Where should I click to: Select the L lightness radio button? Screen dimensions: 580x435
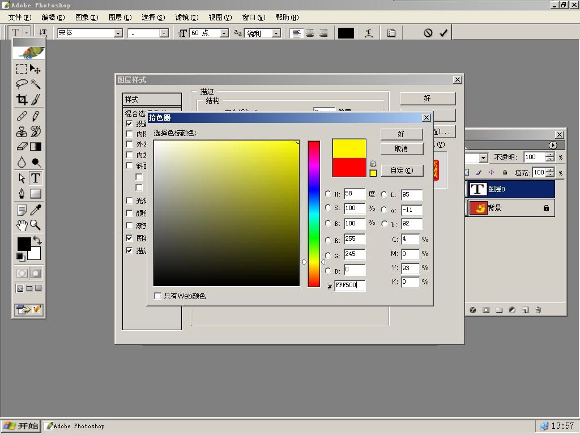tap(384, 194)
